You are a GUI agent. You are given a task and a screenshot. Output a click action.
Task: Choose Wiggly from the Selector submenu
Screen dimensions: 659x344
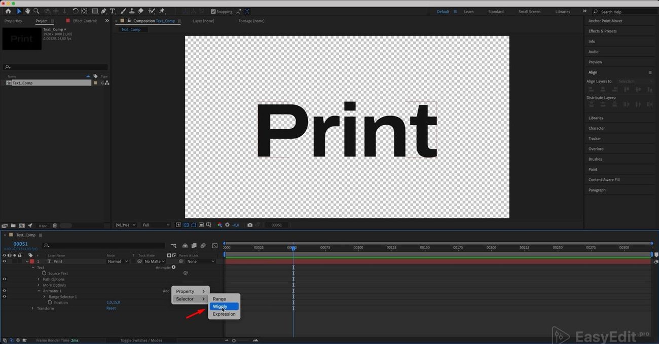click(220, 307)
